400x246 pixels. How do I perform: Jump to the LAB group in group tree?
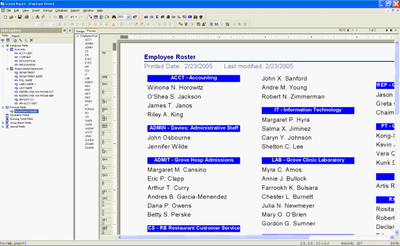coord(87,79)
